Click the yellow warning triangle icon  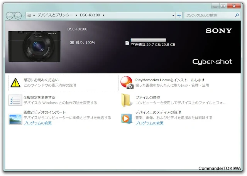pyautogui.click(x=15, y=83)
